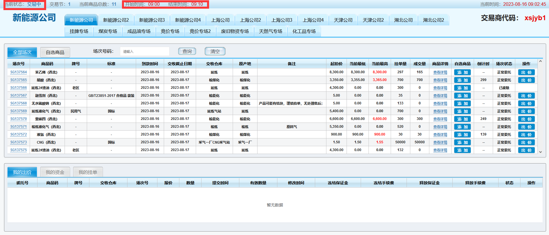Click the 场次状态 column header
Screen dimensions: 549x235
(504, 64)
